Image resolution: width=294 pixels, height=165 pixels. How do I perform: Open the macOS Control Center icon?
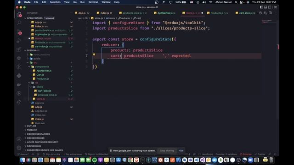242,2
